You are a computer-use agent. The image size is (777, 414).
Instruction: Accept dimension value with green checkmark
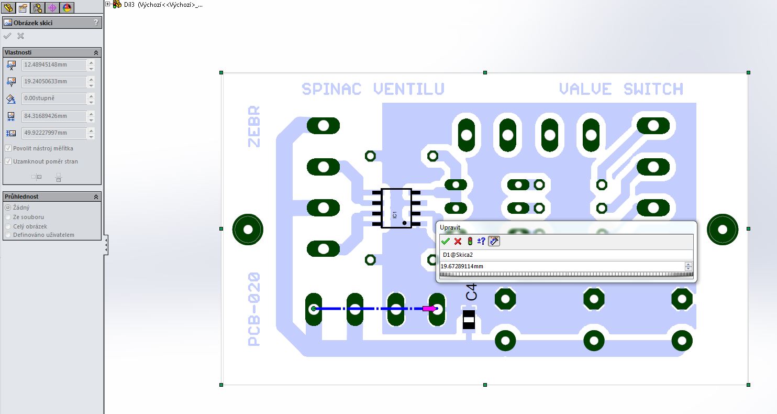pos(446,241)
